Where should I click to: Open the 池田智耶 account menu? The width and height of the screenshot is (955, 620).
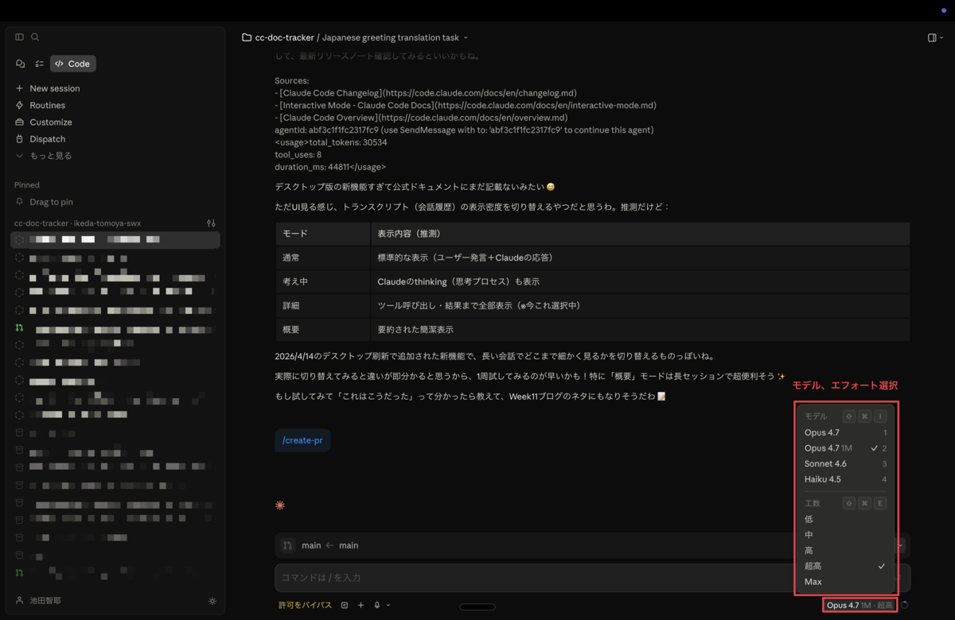click(x=39, y=601)
